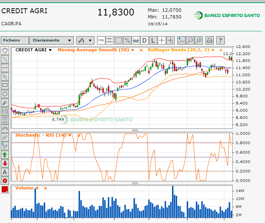Open the Volume indicator options
265x223 pixels.
[x=37, y=188]
